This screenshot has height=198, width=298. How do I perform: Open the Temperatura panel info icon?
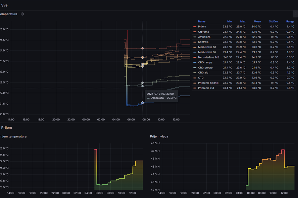pos(22,14)
